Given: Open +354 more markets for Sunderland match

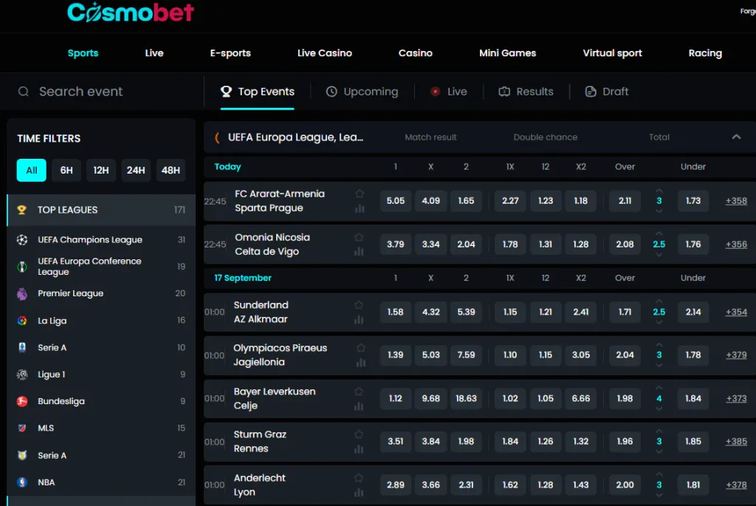Looking at the screenshot, I should pos(736,312).
